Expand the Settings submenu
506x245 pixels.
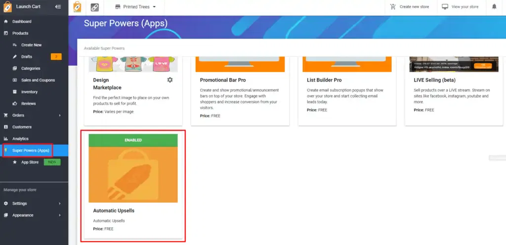pyautogui.click(x=60, y=204)
